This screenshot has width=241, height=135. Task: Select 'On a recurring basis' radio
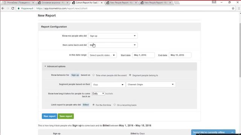click(x=114, y=105)
